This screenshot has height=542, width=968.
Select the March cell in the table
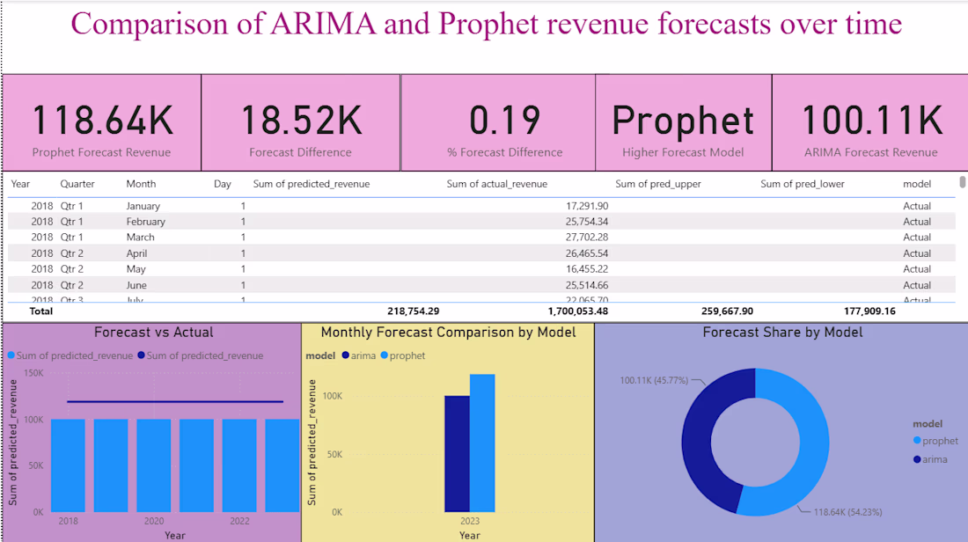point(140,237)
